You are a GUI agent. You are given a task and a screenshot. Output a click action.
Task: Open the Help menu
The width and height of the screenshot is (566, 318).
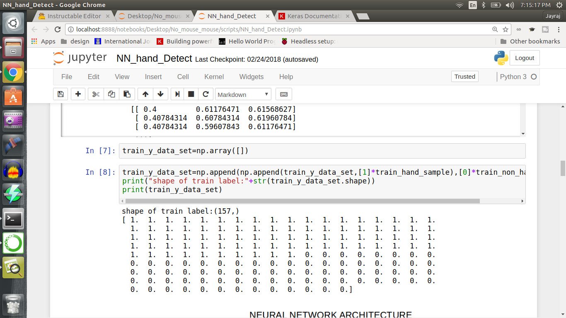[x=286, y=77]
